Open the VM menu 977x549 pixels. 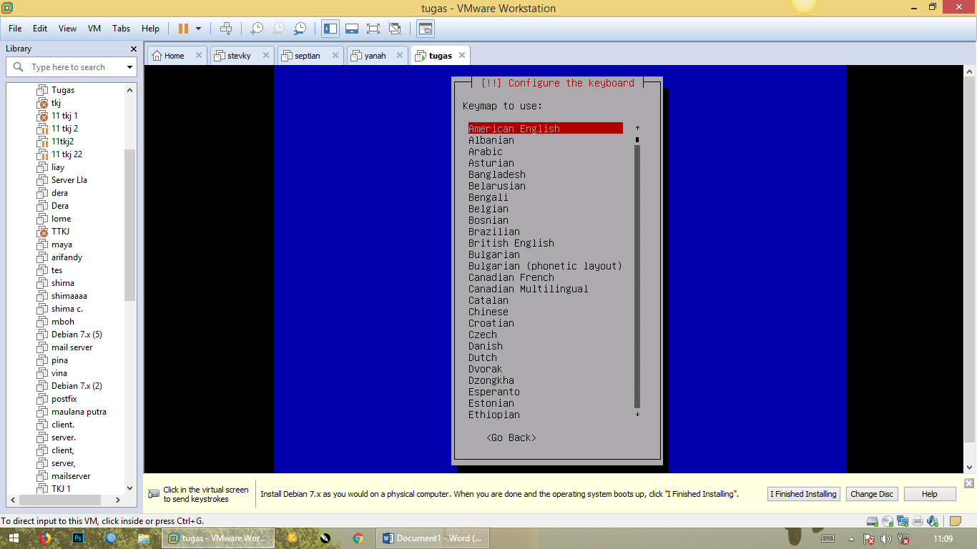click(94, 29)
